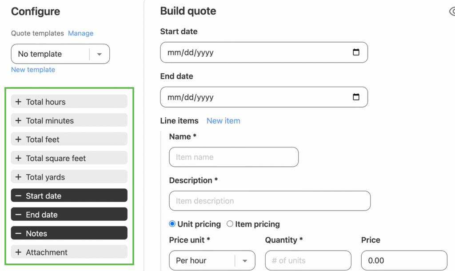Select the Unit pricing radio button

click(x=172, y=224)
